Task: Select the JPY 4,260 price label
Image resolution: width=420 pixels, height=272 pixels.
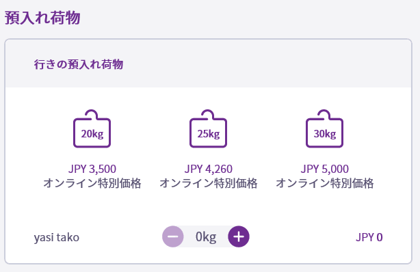Action: point(209,169)
